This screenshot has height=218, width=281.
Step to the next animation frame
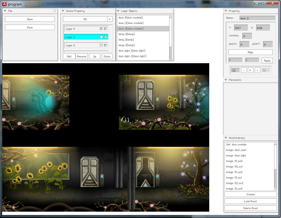pos(257,70)
